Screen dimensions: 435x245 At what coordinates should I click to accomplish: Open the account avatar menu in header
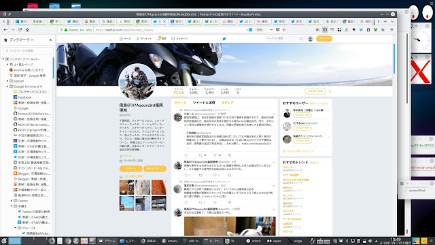[311, 39]
